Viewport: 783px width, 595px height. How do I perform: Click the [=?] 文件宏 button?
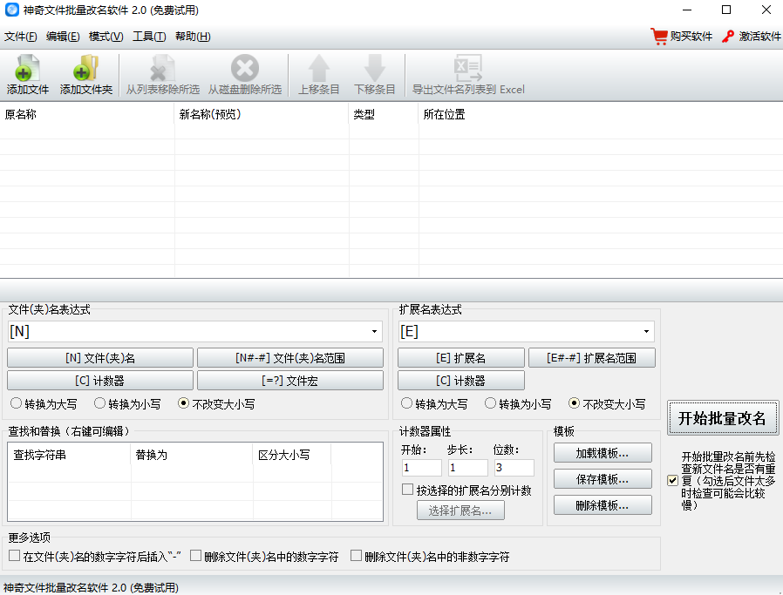click(290, 381)
